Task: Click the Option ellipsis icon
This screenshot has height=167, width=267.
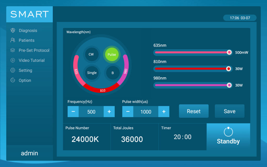Action: (13, 80)
